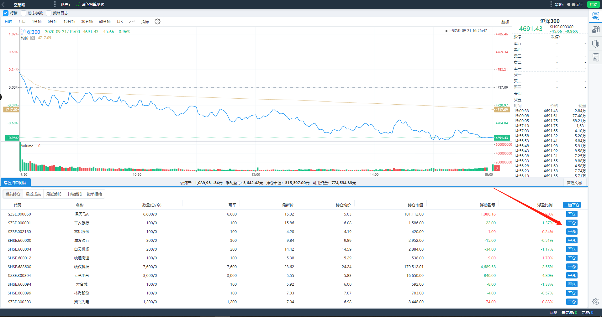
Task: Click the 一键平仓 button
Action: point(572,205)
